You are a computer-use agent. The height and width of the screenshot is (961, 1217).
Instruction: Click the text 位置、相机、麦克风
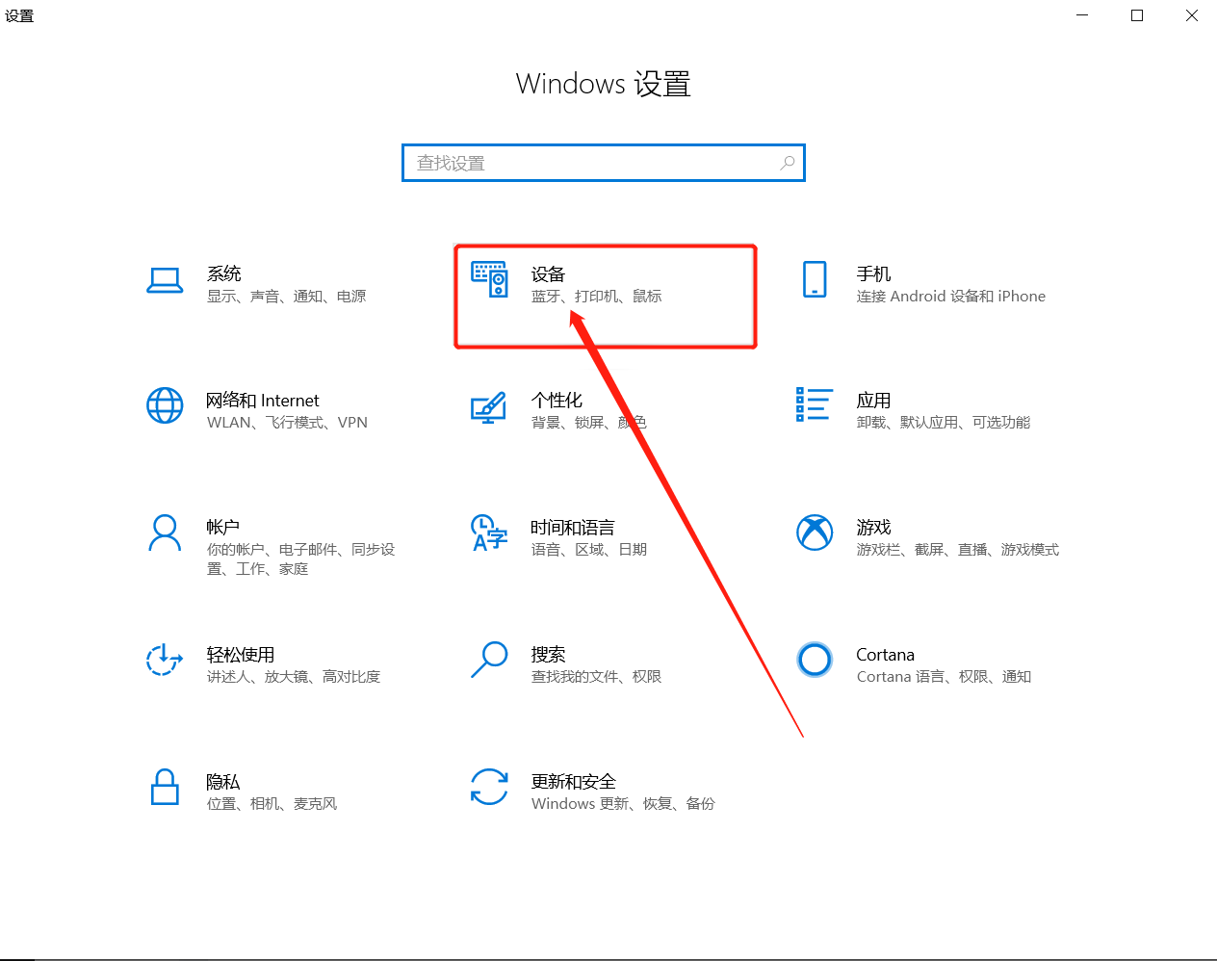pyautogui.click(x=272, y=804)
